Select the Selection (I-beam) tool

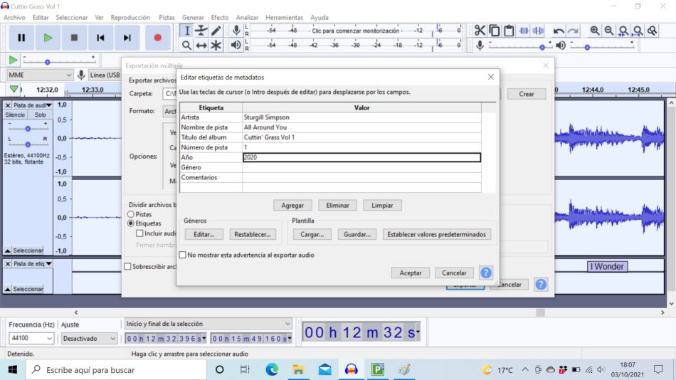pos(186,31)
